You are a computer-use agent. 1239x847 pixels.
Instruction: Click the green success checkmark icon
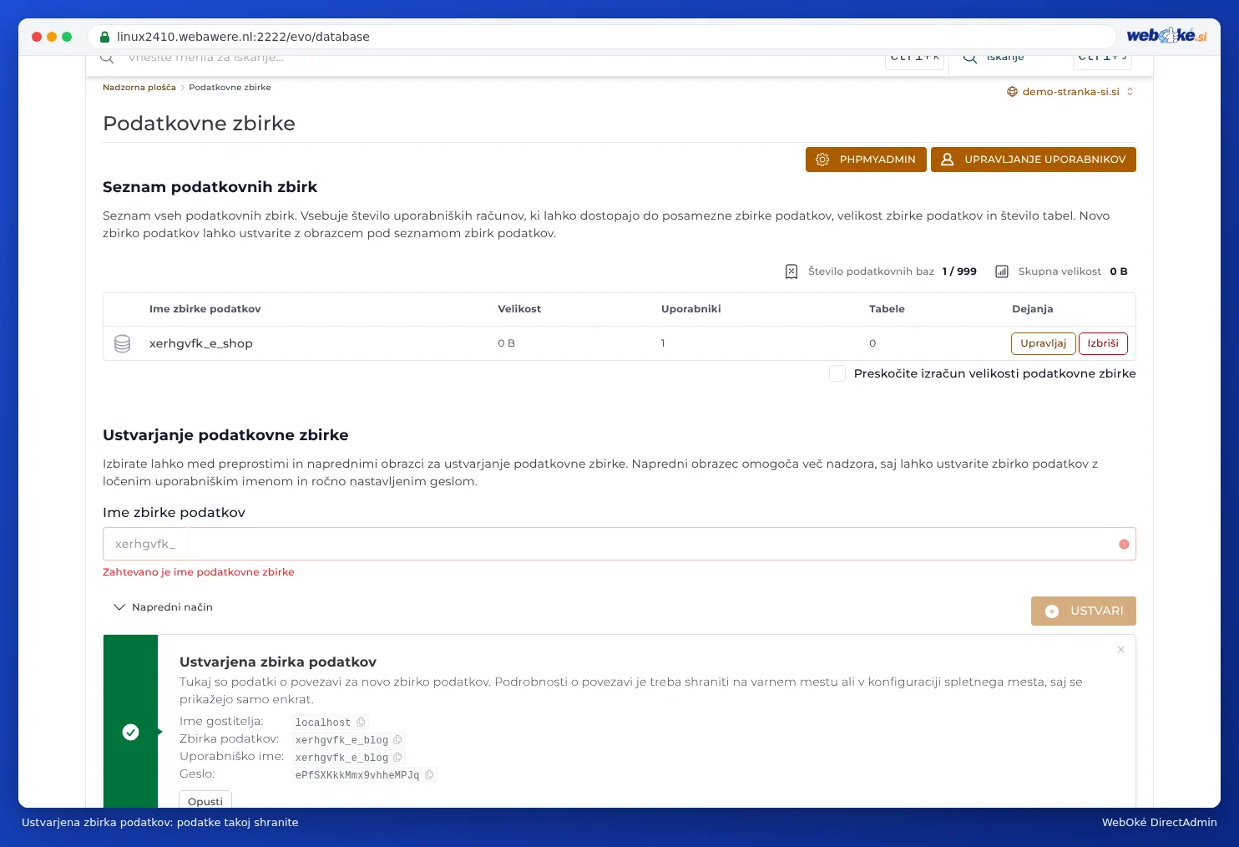(x=131, y=733)
